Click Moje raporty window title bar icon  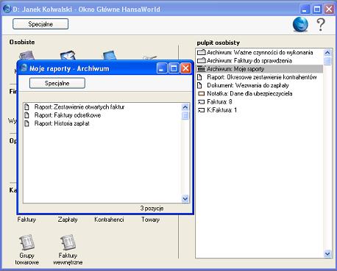click(24, 68)
